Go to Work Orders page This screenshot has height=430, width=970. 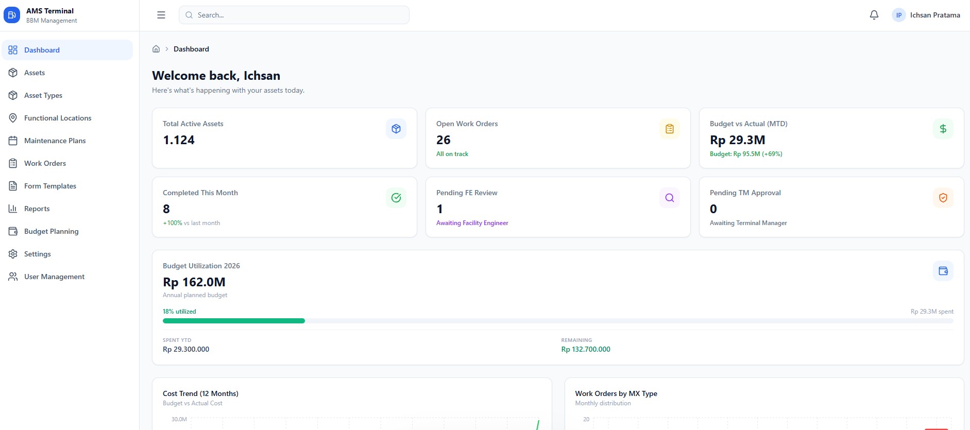[x=45, y=163]
